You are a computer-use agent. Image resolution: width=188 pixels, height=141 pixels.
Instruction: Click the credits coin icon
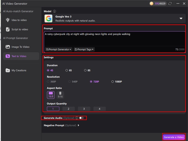151,3
